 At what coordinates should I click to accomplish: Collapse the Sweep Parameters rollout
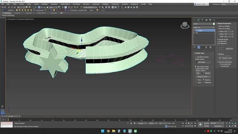(x=224, y=23)
